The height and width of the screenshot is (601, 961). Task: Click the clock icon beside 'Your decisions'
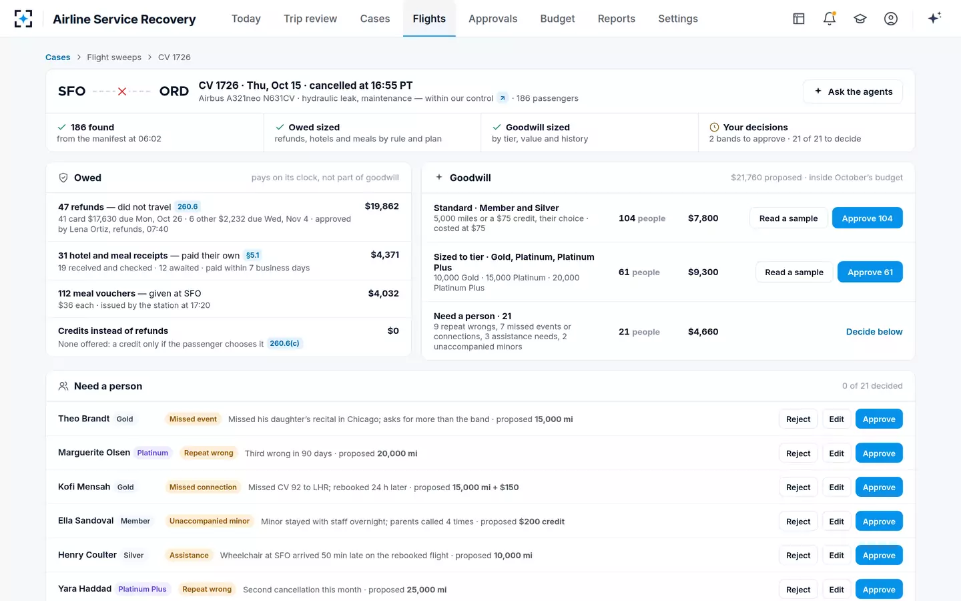coord(714,127)
